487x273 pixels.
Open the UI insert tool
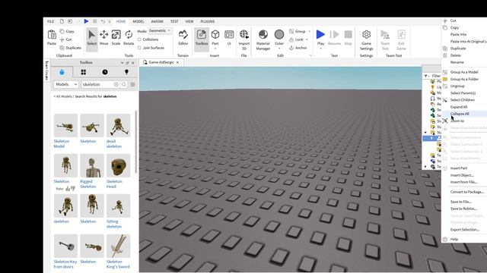229,37
